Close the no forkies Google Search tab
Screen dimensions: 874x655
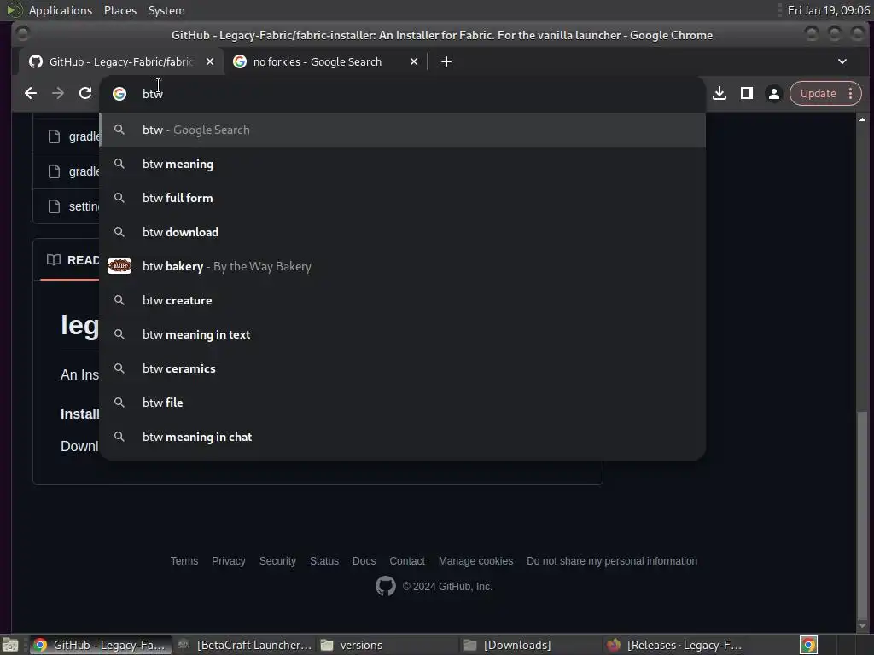tap(414, 61)
